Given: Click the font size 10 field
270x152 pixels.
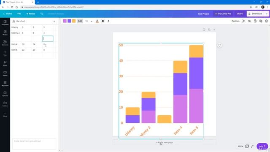Looking at the screenshot, I should [86, 21].
